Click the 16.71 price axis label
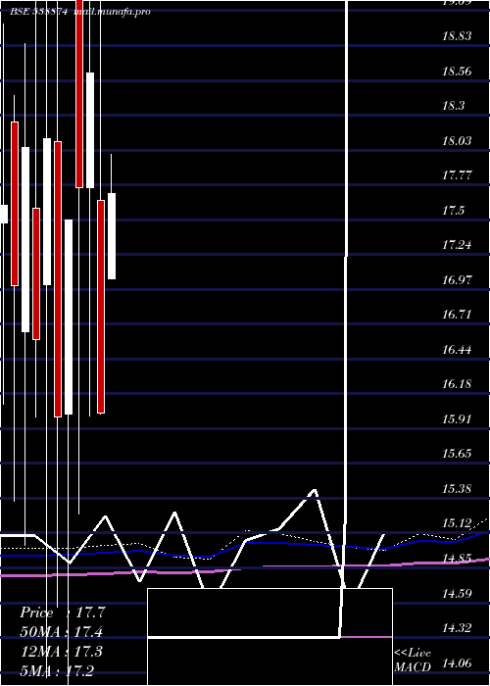The height and width of the screenshot is (686, 490). (457, 315)
